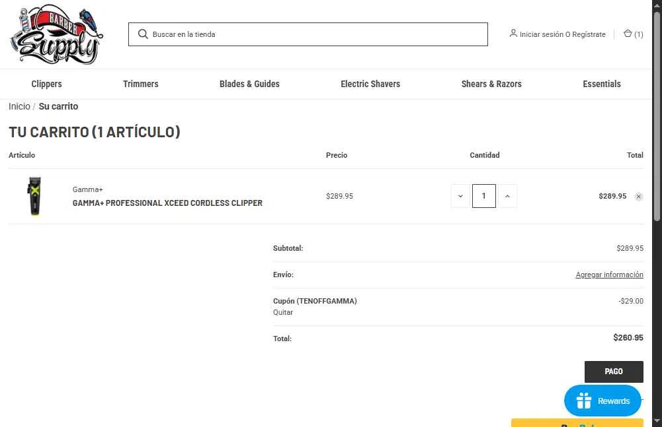
Task: Click the search magnifier icon
Action: [x=143, y=34]
